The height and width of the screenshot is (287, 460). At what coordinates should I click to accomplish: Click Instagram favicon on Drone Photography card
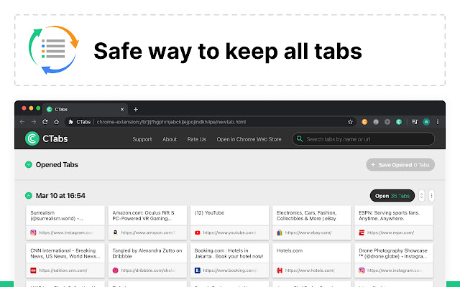pos(362,270)
